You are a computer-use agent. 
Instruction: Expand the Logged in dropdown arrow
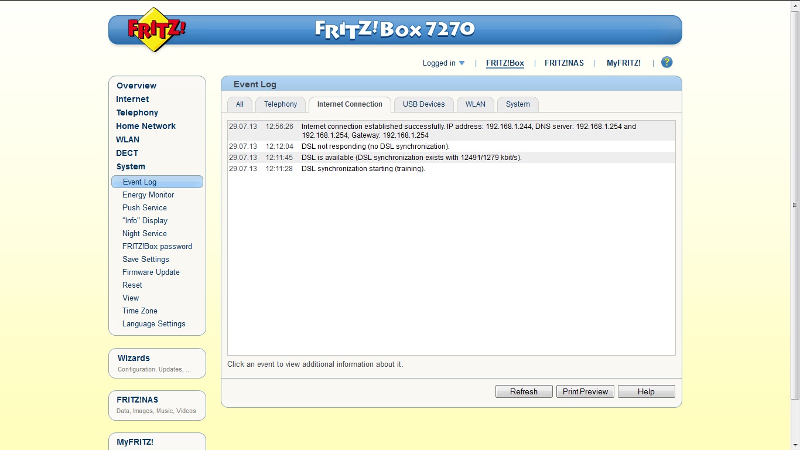click(461, 63)
